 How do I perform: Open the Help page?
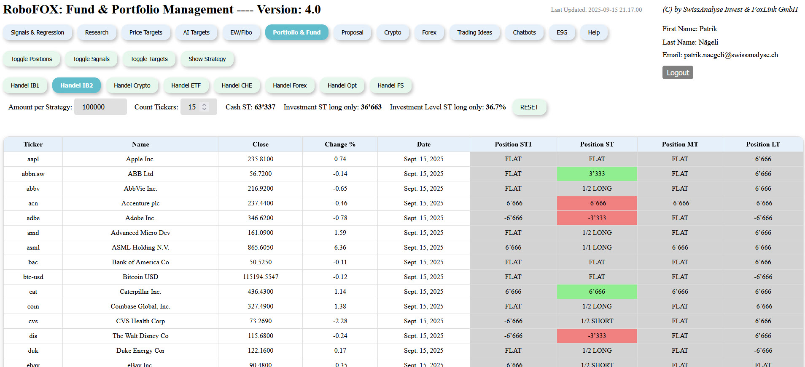click(594, 32)
